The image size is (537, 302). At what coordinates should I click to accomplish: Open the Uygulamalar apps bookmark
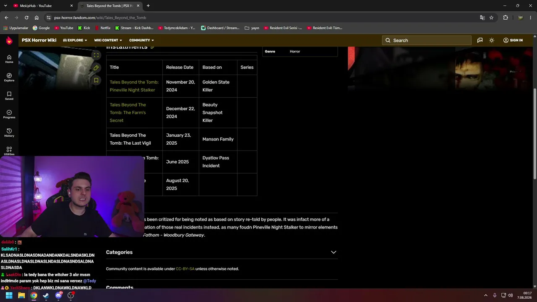coord(16,28)
